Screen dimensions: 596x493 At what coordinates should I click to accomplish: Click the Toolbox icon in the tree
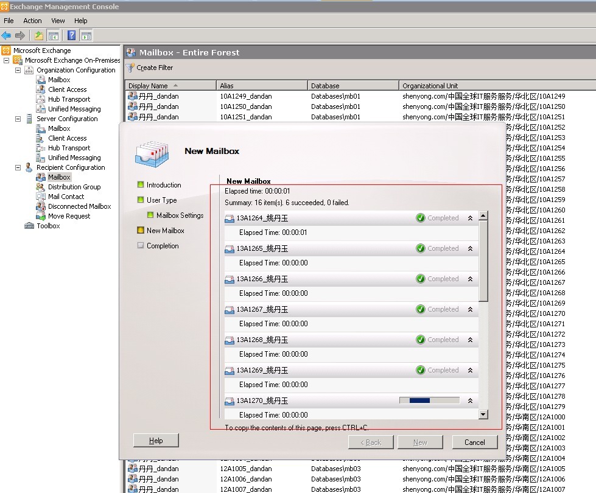point(29,226)
